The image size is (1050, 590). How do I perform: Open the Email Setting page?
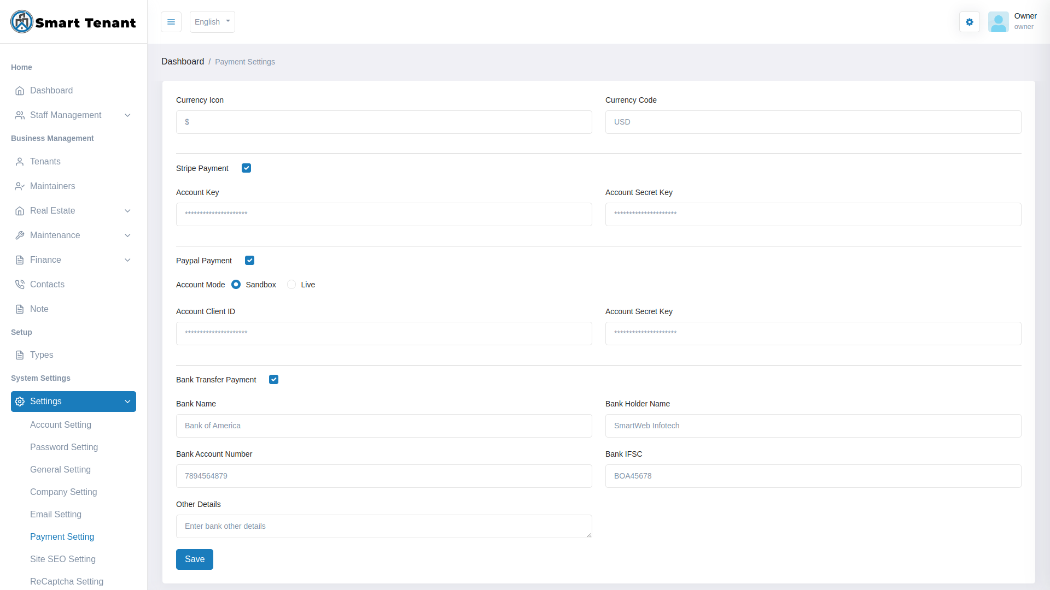[56, 515]
